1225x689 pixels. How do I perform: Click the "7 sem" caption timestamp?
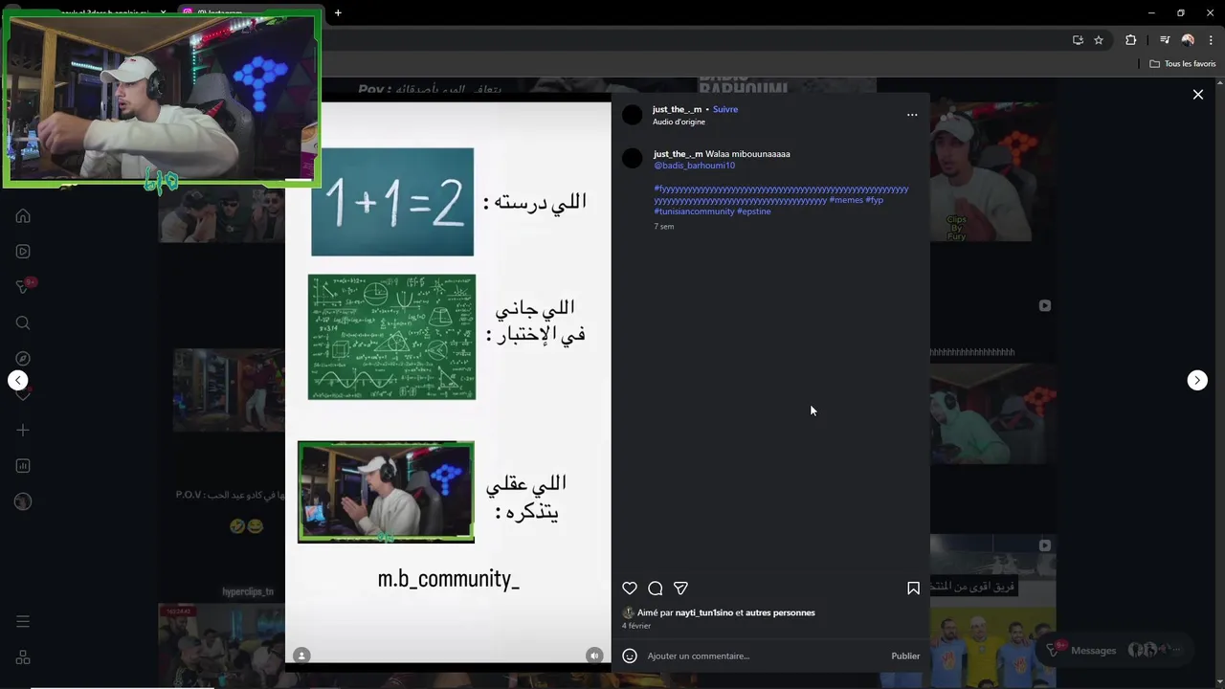tap(664, 227)
